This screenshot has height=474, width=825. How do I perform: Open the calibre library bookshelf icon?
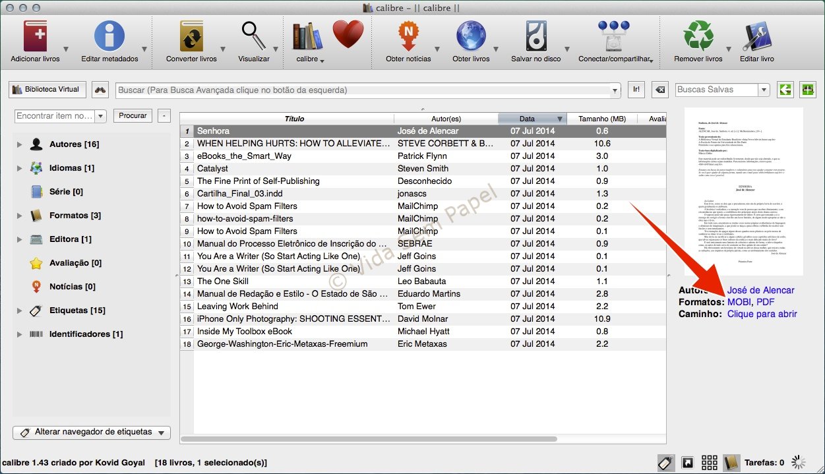pyautogui.click(x=307, y=36)
